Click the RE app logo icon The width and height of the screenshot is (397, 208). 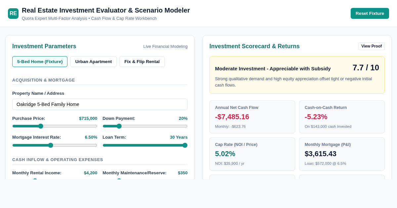[x=13, y=14]
